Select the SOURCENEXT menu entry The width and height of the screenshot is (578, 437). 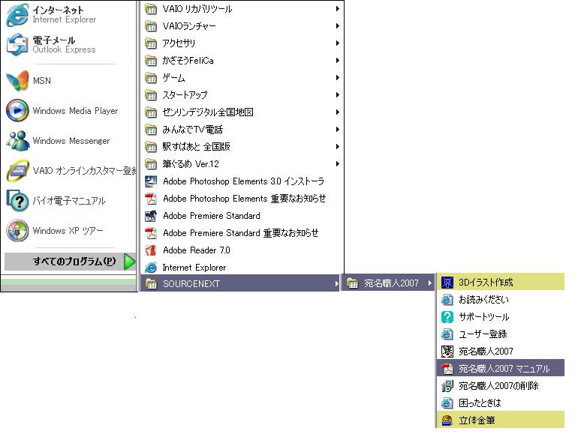click(240, 283)
